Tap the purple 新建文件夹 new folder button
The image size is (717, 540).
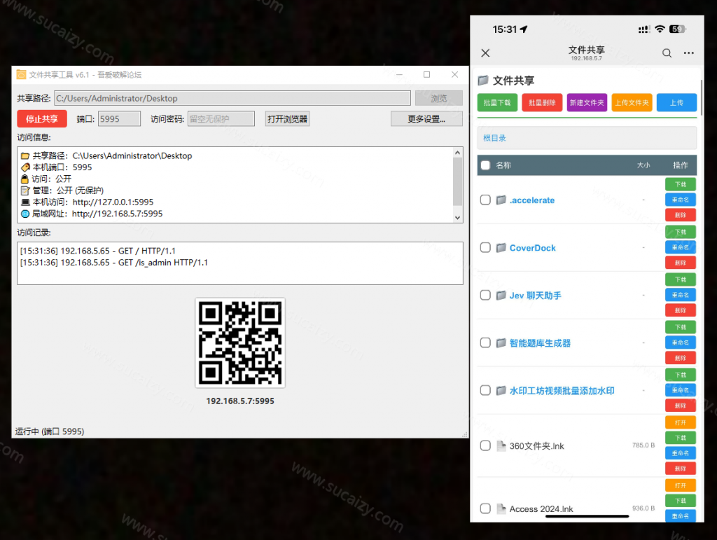[587, 103]
